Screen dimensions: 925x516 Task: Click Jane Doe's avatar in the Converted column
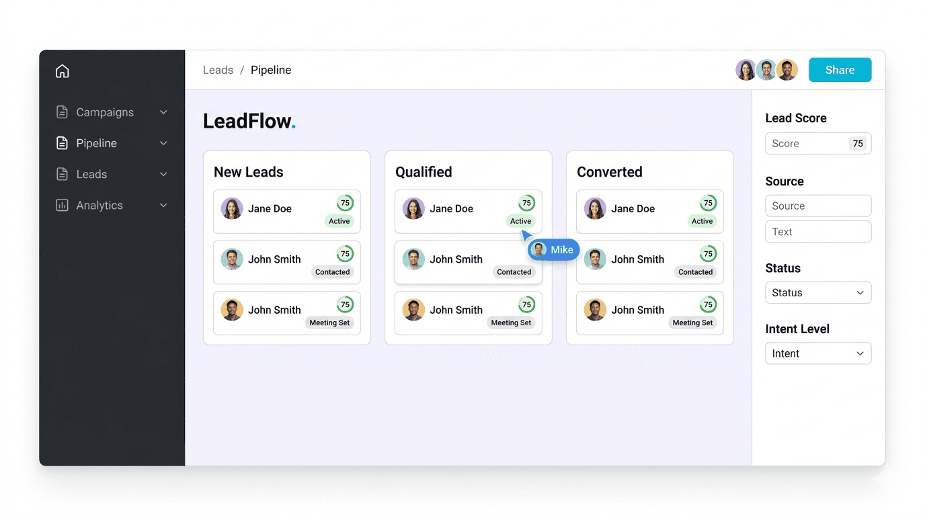tap(595, 208)
